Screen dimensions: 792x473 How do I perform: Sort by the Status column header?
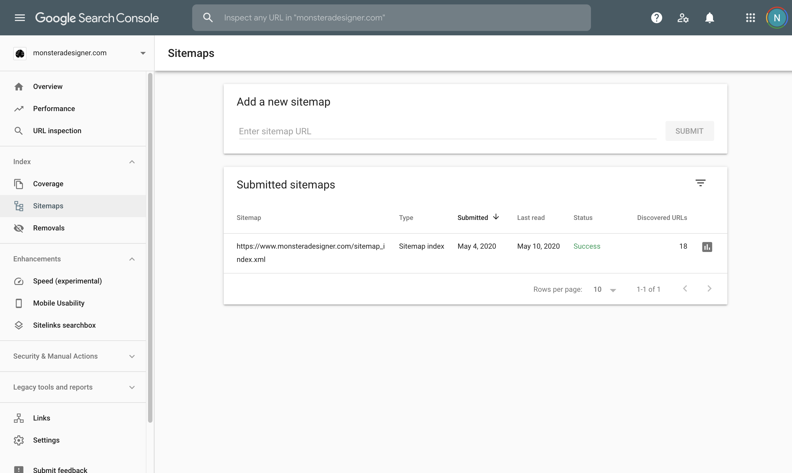[583, 218]
